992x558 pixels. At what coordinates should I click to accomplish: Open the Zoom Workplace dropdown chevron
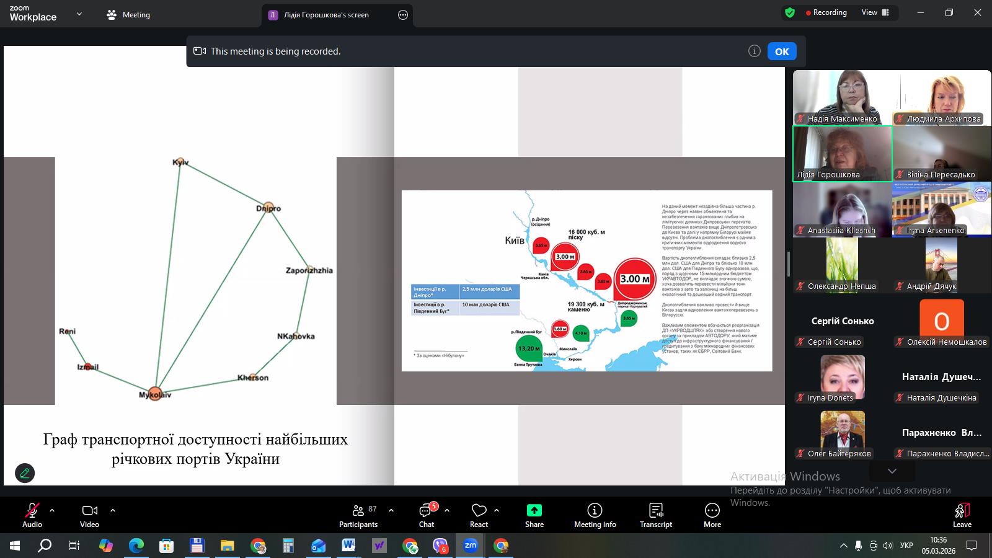[x=79, y=14]
